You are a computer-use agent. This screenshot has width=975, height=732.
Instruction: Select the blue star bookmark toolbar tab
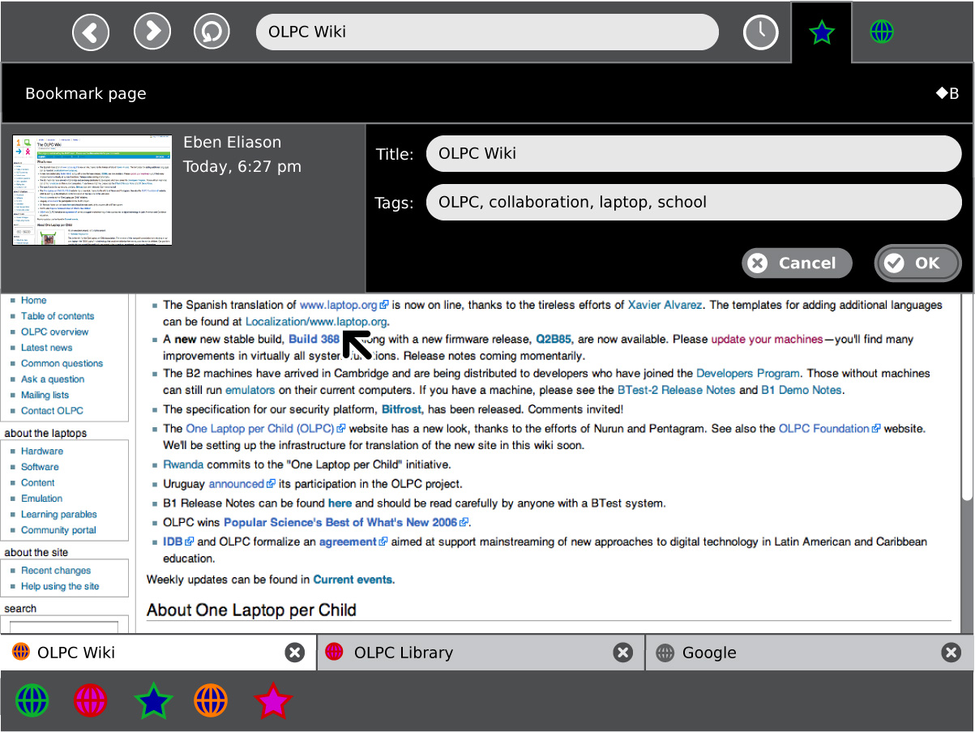pyautogui.click(x=821, y=32)
